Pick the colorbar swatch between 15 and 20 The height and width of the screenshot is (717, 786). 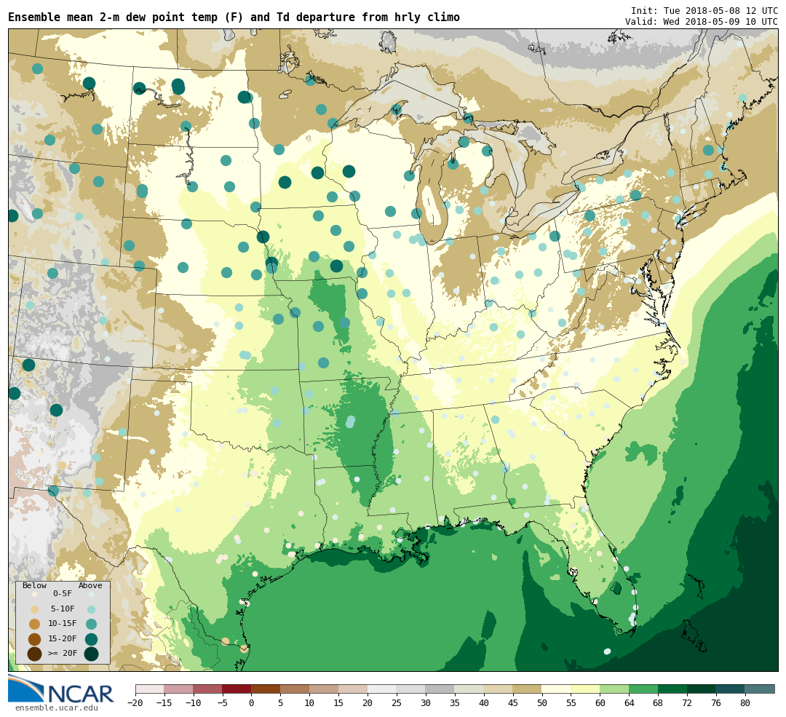354,689
